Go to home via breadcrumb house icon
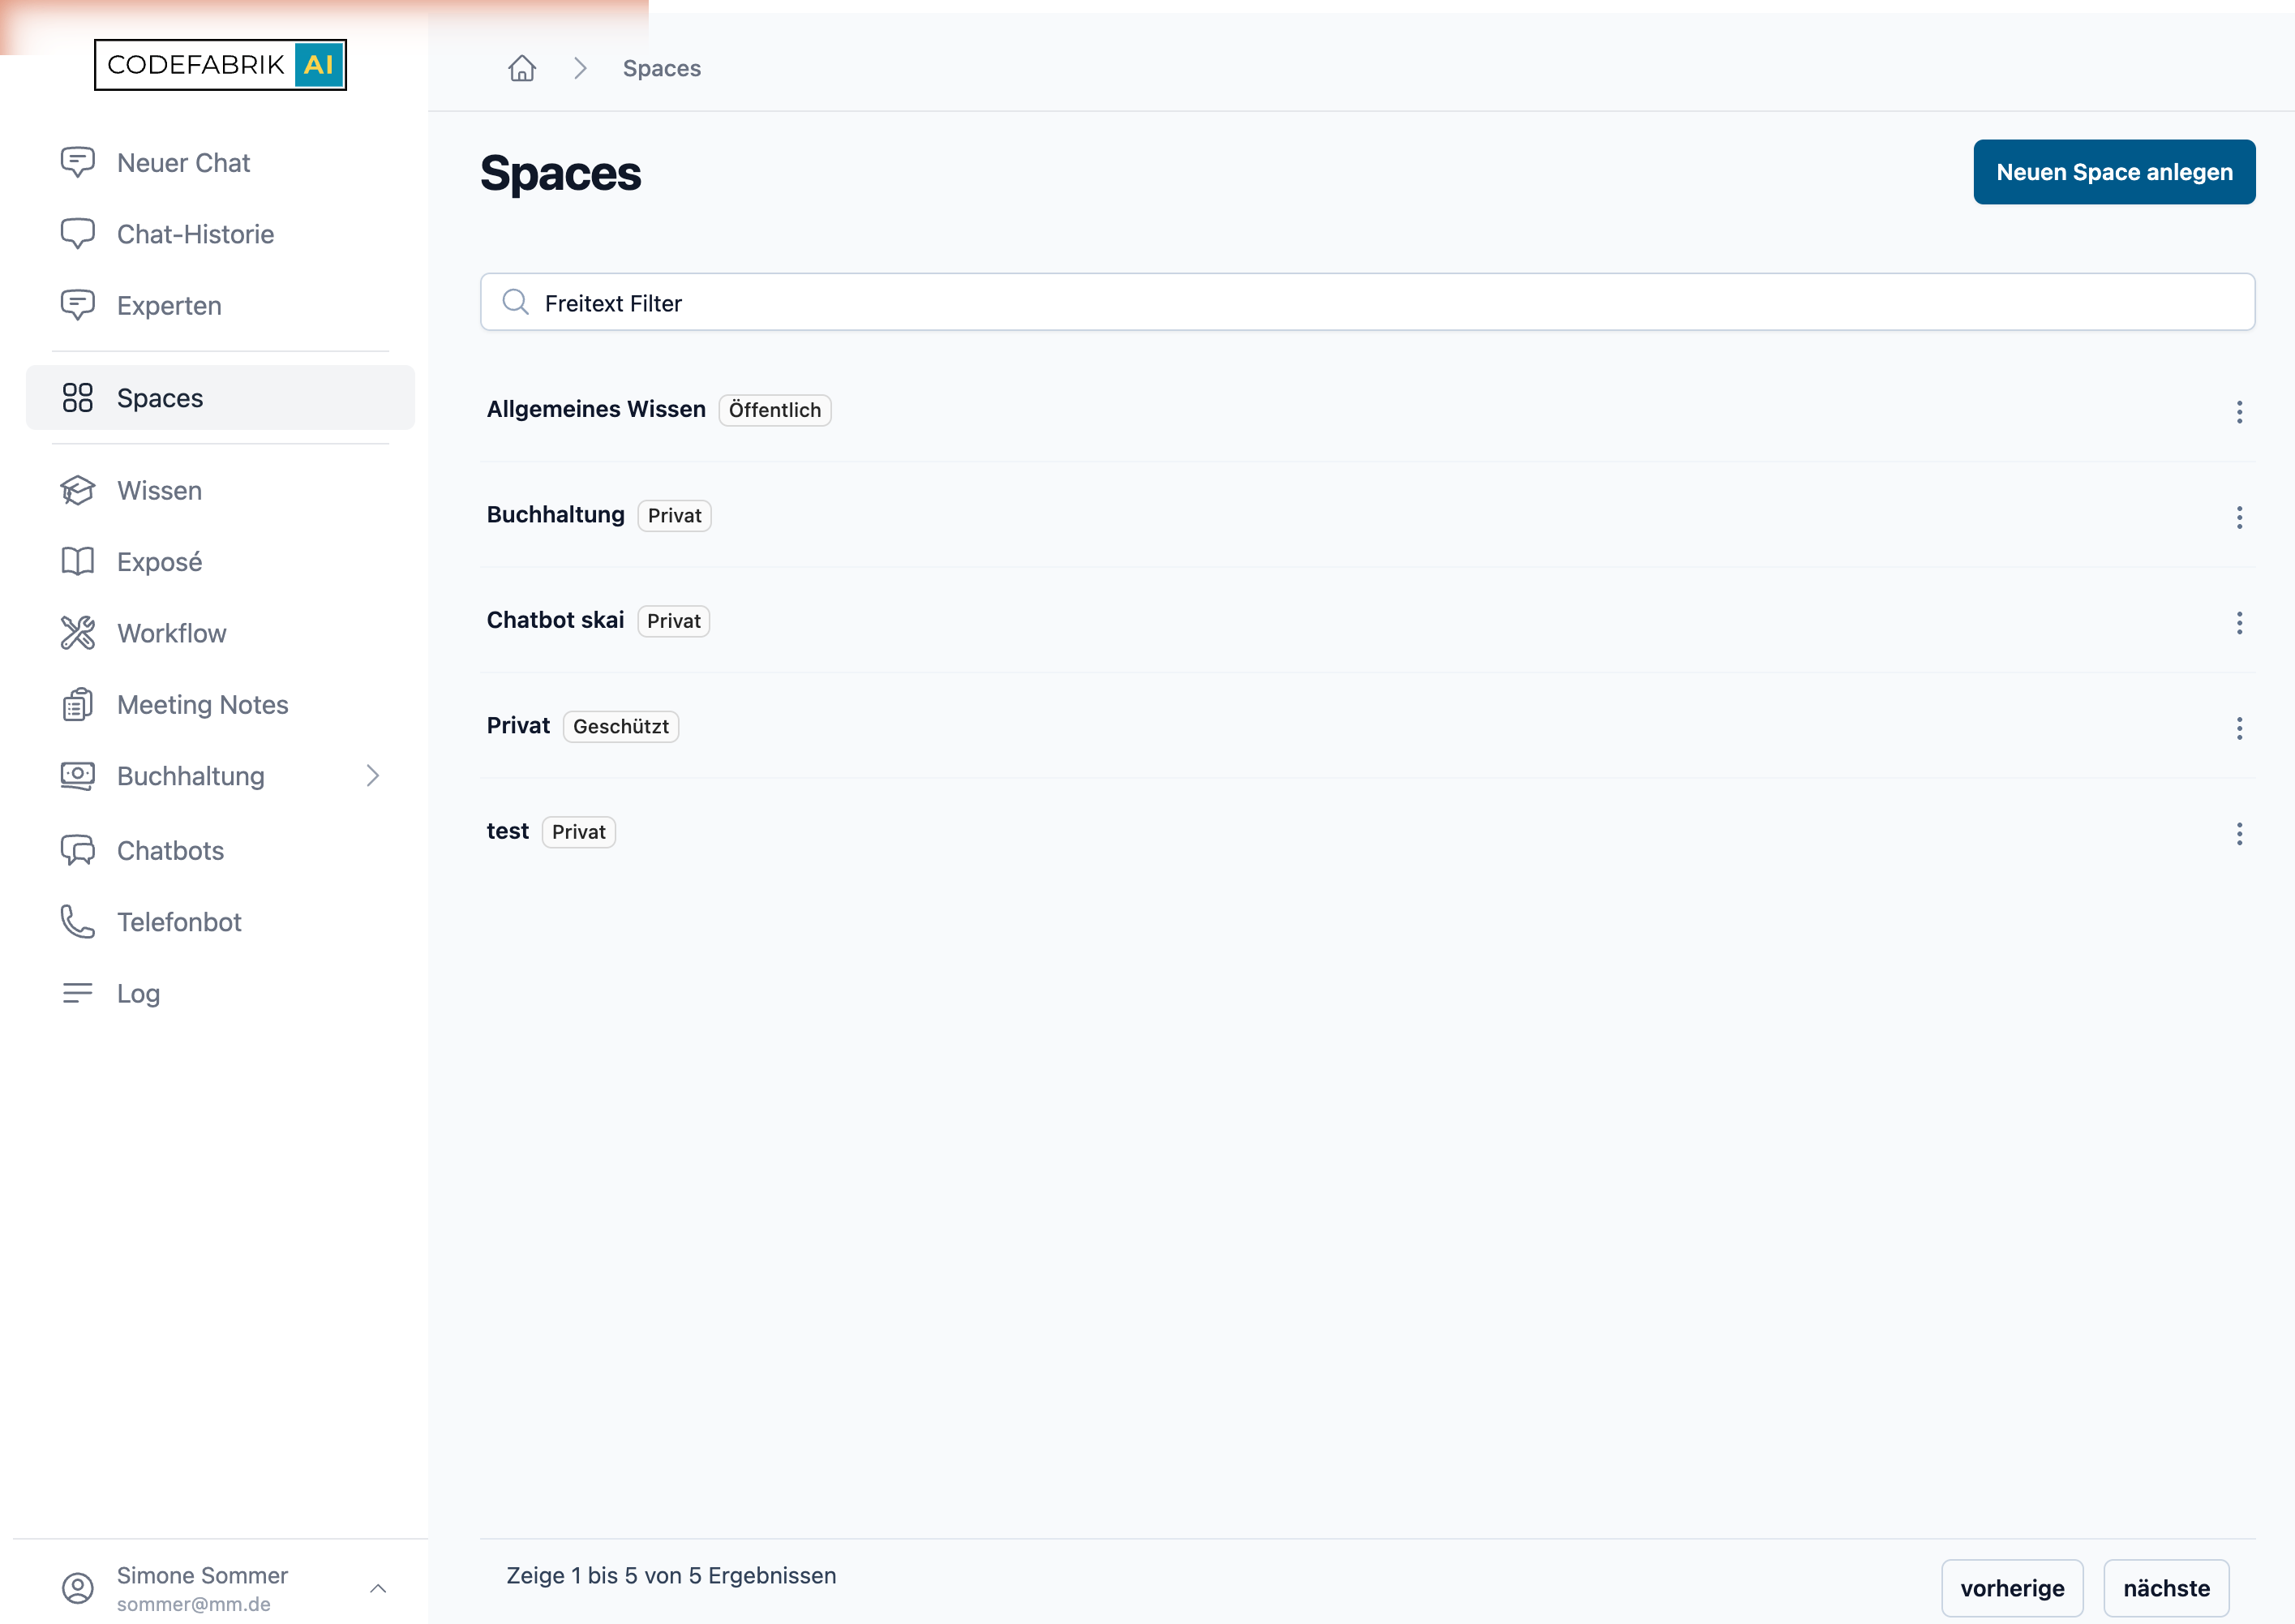Screen dimensions: 2295x1624 [521, 68]
